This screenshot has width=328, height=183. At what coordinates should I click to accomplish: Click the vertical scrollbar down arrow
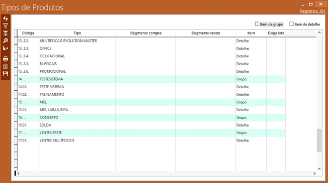319,169
